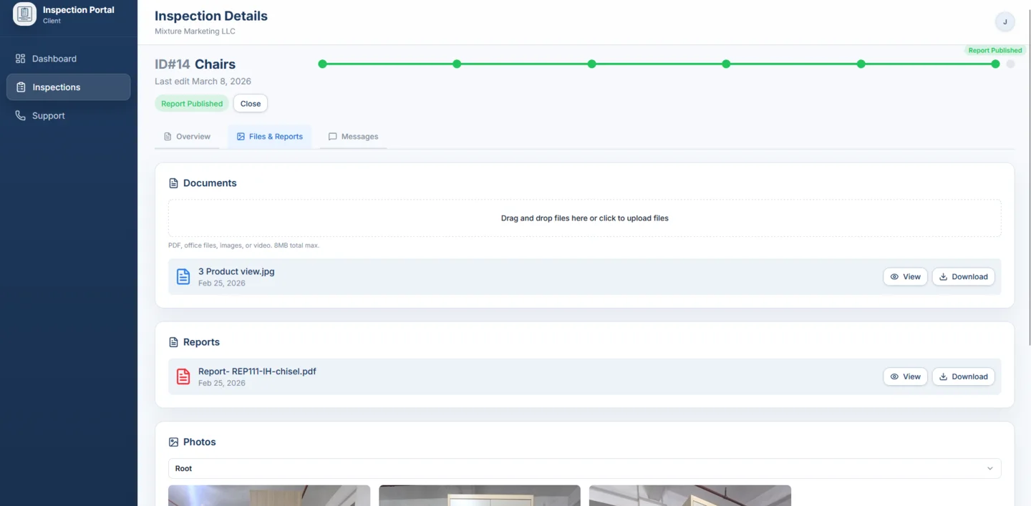Click the drag and drop upload area

(x=584, y=218)
